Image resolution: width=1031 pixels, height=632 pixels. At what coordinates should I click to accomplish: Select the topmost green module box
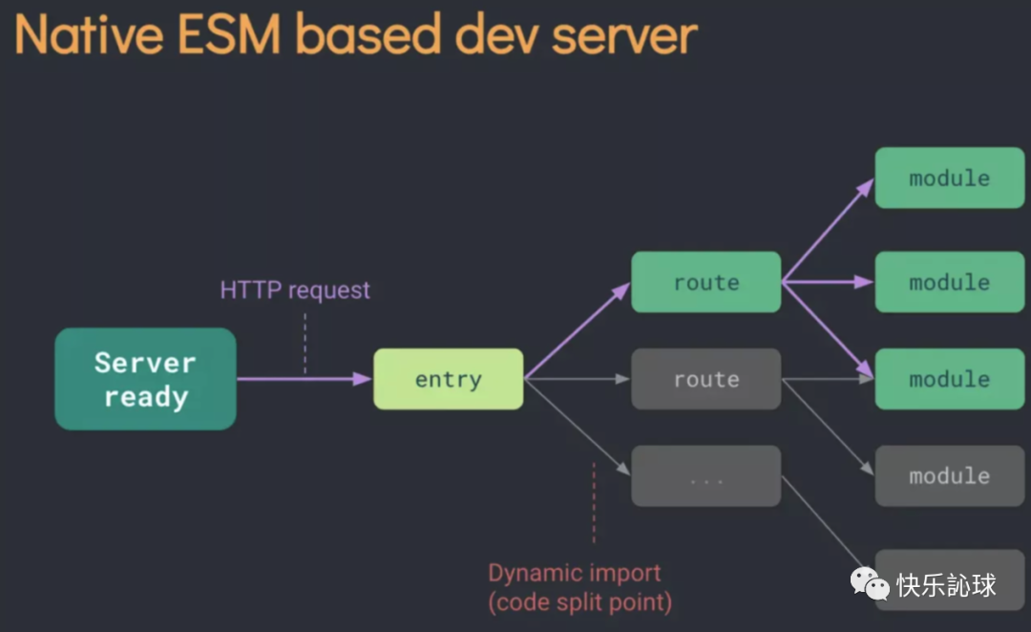click(x=949, y=178)
